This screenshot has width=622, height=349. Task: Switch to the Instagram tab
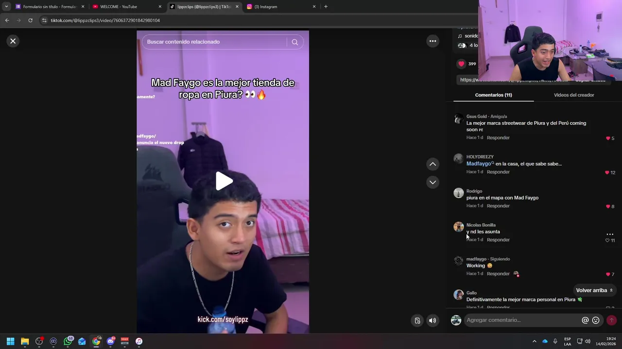click(x=281, y=7)
